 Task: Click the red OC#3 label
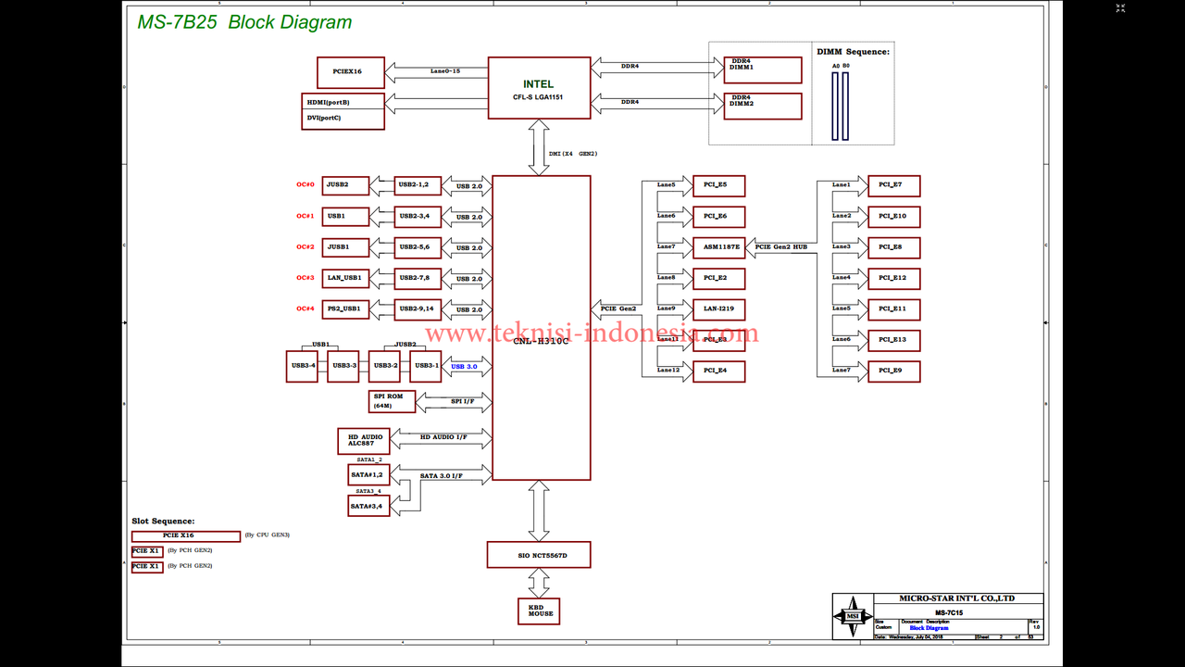tap(306, 278)
